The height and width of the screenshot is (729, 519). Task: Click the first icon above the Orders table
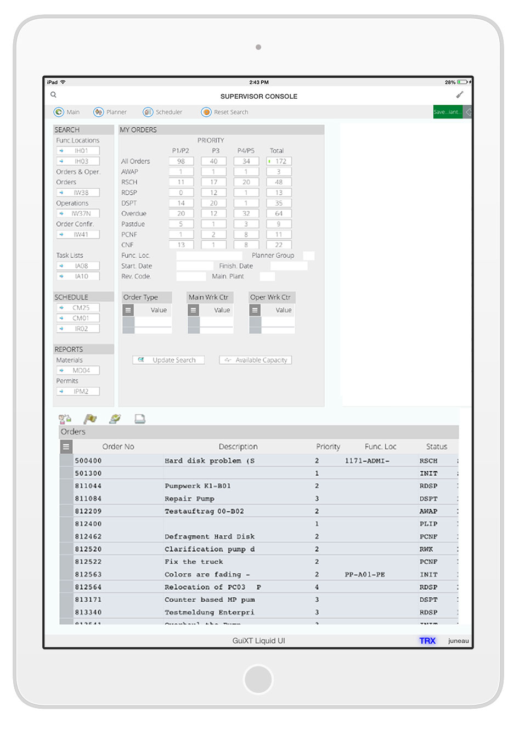65,419
